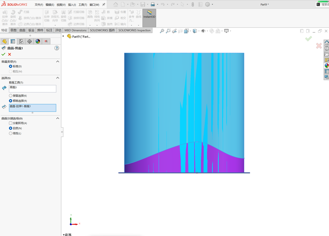Screen dimensions: 329x236
Task: Open the View Settings dropdown arrow
Action: pyautogui.click(x=230, y=31)
